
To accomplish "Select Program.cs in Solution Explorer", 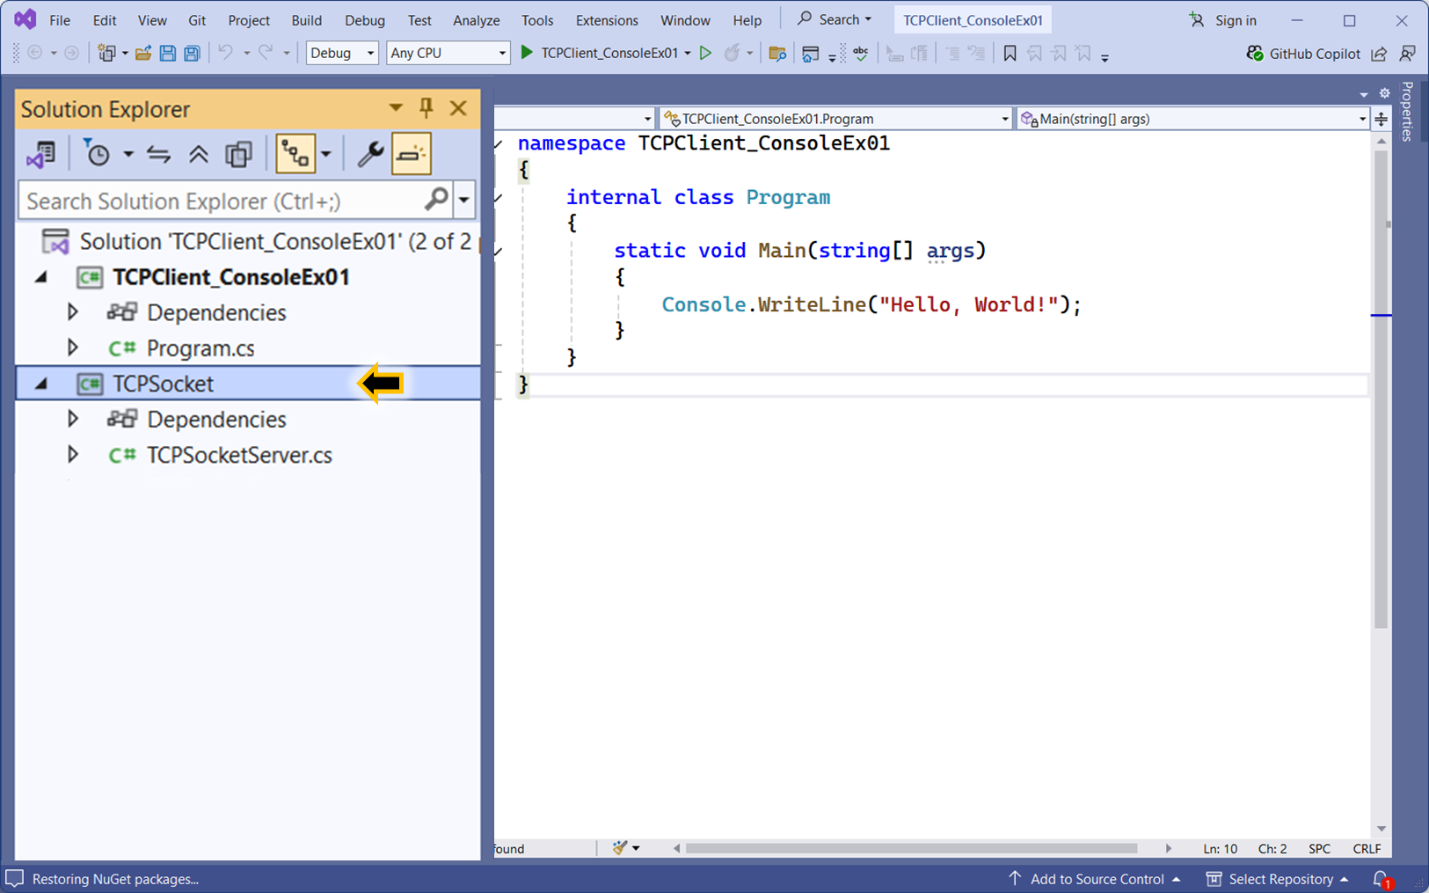I will point(200,348).
